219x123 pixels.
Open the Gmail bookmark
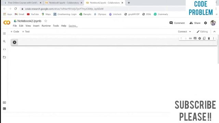click(x=20, y=14)
